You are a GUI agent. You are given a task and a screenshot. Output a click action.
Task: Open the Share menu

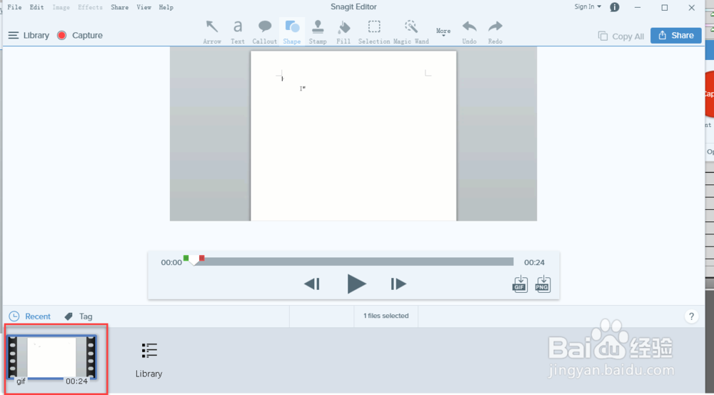(119, 7)
